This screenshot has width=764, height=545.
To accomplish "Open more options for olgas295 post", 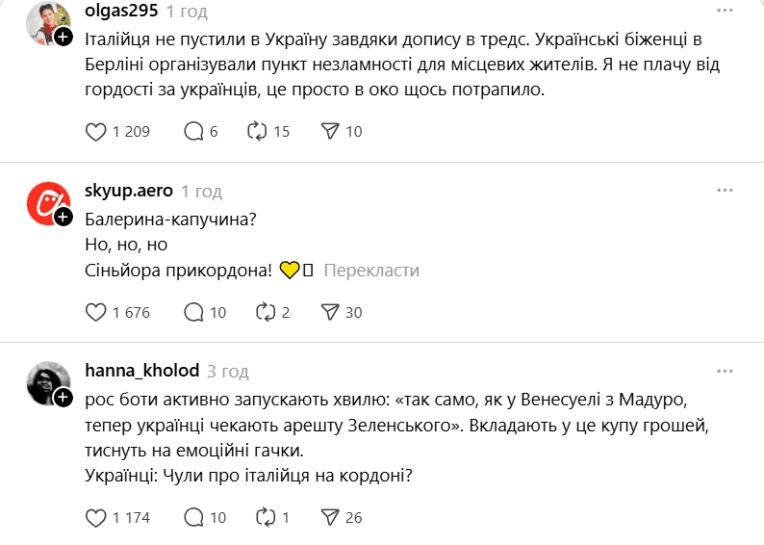I will pos(725,10).
